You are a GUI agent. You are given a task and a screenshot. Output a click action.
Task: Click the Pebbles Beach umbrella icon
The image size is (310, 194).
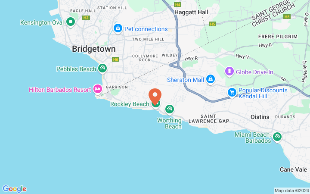point(102,69)
